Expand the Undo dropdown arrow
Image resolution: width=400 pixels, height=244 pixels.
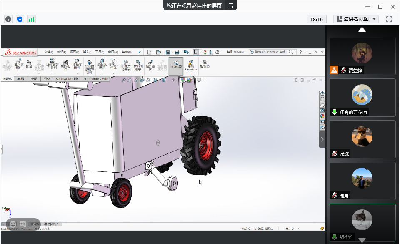191,52
